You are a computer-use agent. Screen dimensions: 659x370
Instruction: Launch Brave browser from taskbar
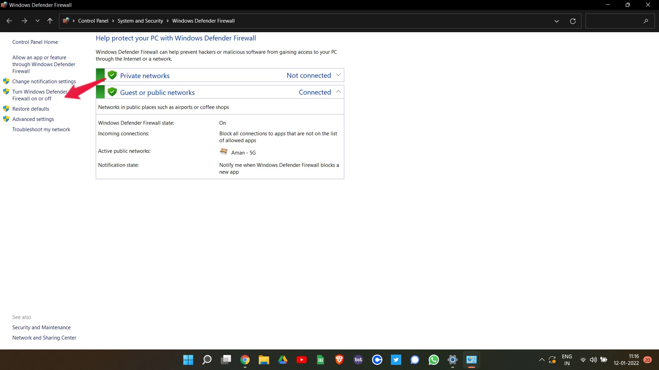tap(339, 360)
